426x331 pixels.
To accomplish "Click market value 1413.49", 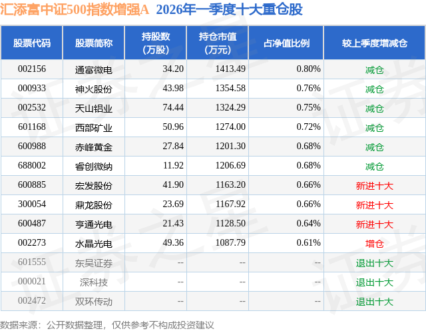I will coord(230,69).
